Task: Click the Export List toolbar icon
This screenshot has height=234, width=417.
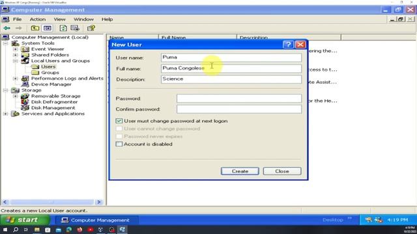Action: 75,28
